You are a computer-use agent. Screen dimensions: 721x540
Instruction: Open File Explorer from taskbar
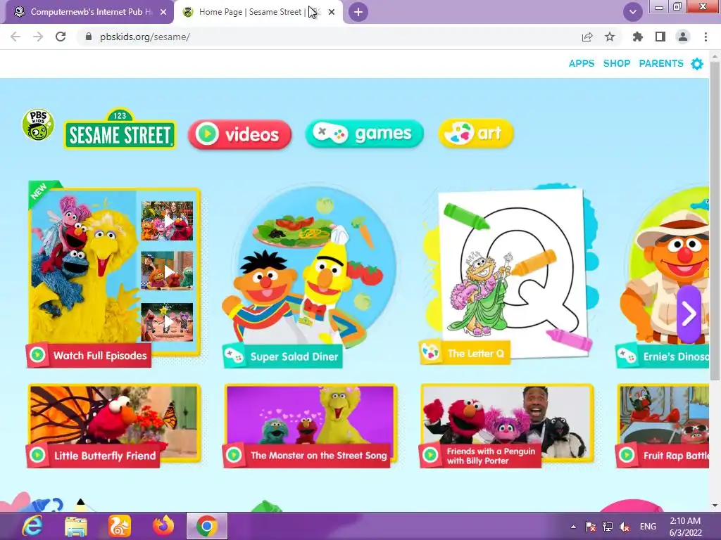tap(76, 526)
